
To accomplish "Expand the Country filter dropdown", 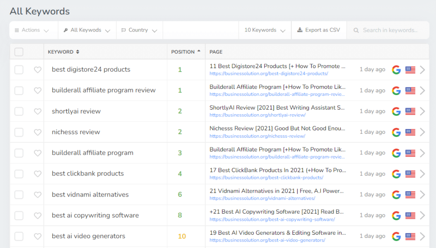I will pyautogui.click(x=139, y=30).
